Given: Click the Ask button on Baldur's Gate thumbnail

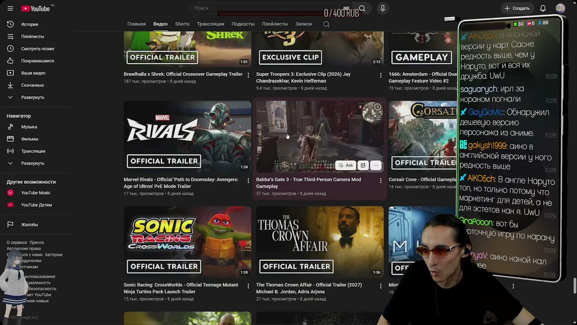Looking at the screenshot, I should 346,165.
